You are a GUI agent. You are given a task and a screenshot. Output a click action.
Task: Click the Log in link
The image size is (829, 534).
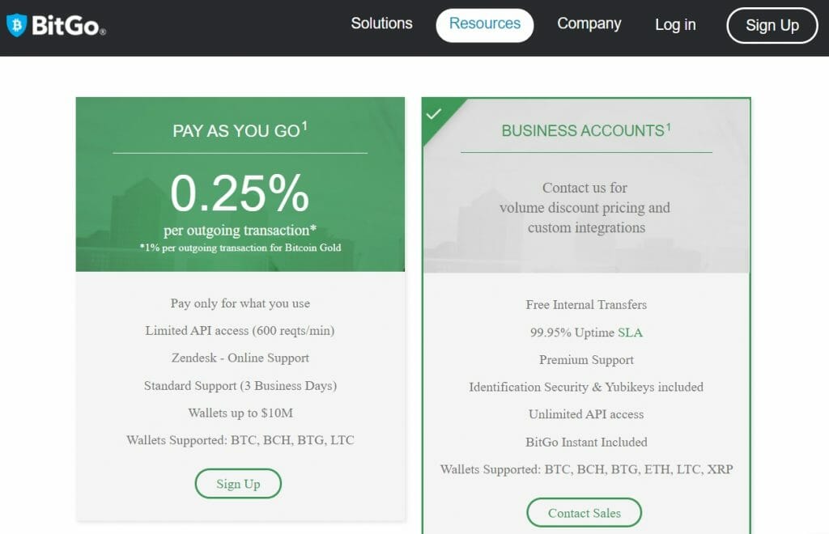[x=675, y=25]
